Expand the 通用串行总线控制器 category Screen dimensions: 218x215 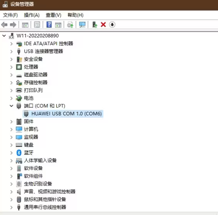[x=11, y=208]
